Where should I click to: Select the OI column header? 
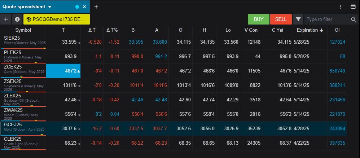coord(337,30)
